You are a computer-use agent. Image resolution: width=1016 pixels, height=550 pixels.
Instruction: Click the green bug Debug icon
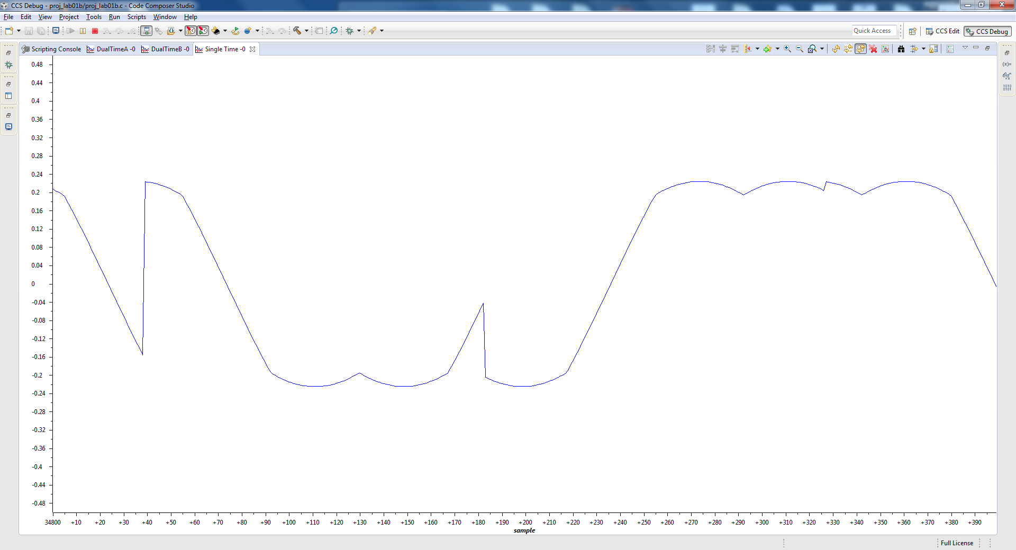(350, 31)
